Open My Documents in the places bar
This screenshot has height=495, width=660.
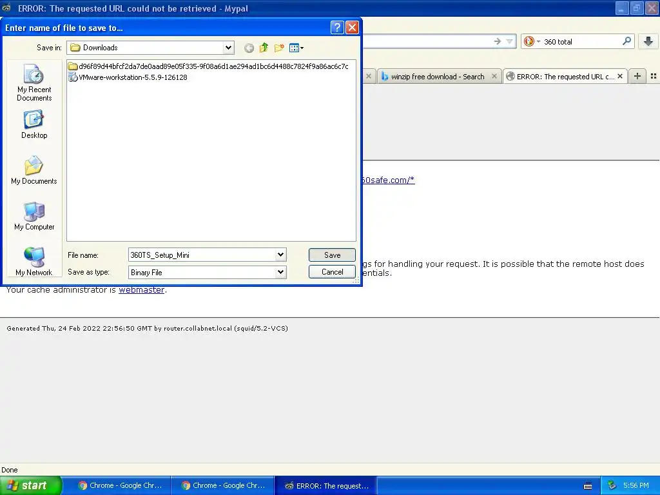tap(34, 170)
